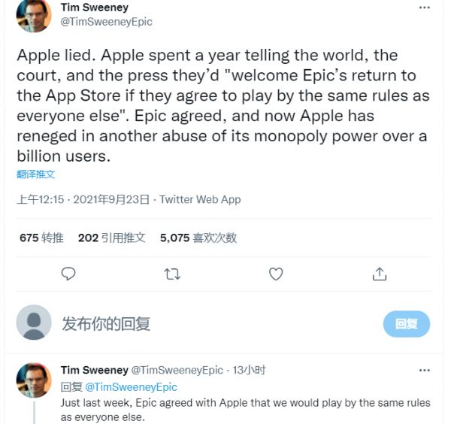Retweet this tweet using the retweet icon
This screenshot has height=424, width=451.
click(172, 274)
